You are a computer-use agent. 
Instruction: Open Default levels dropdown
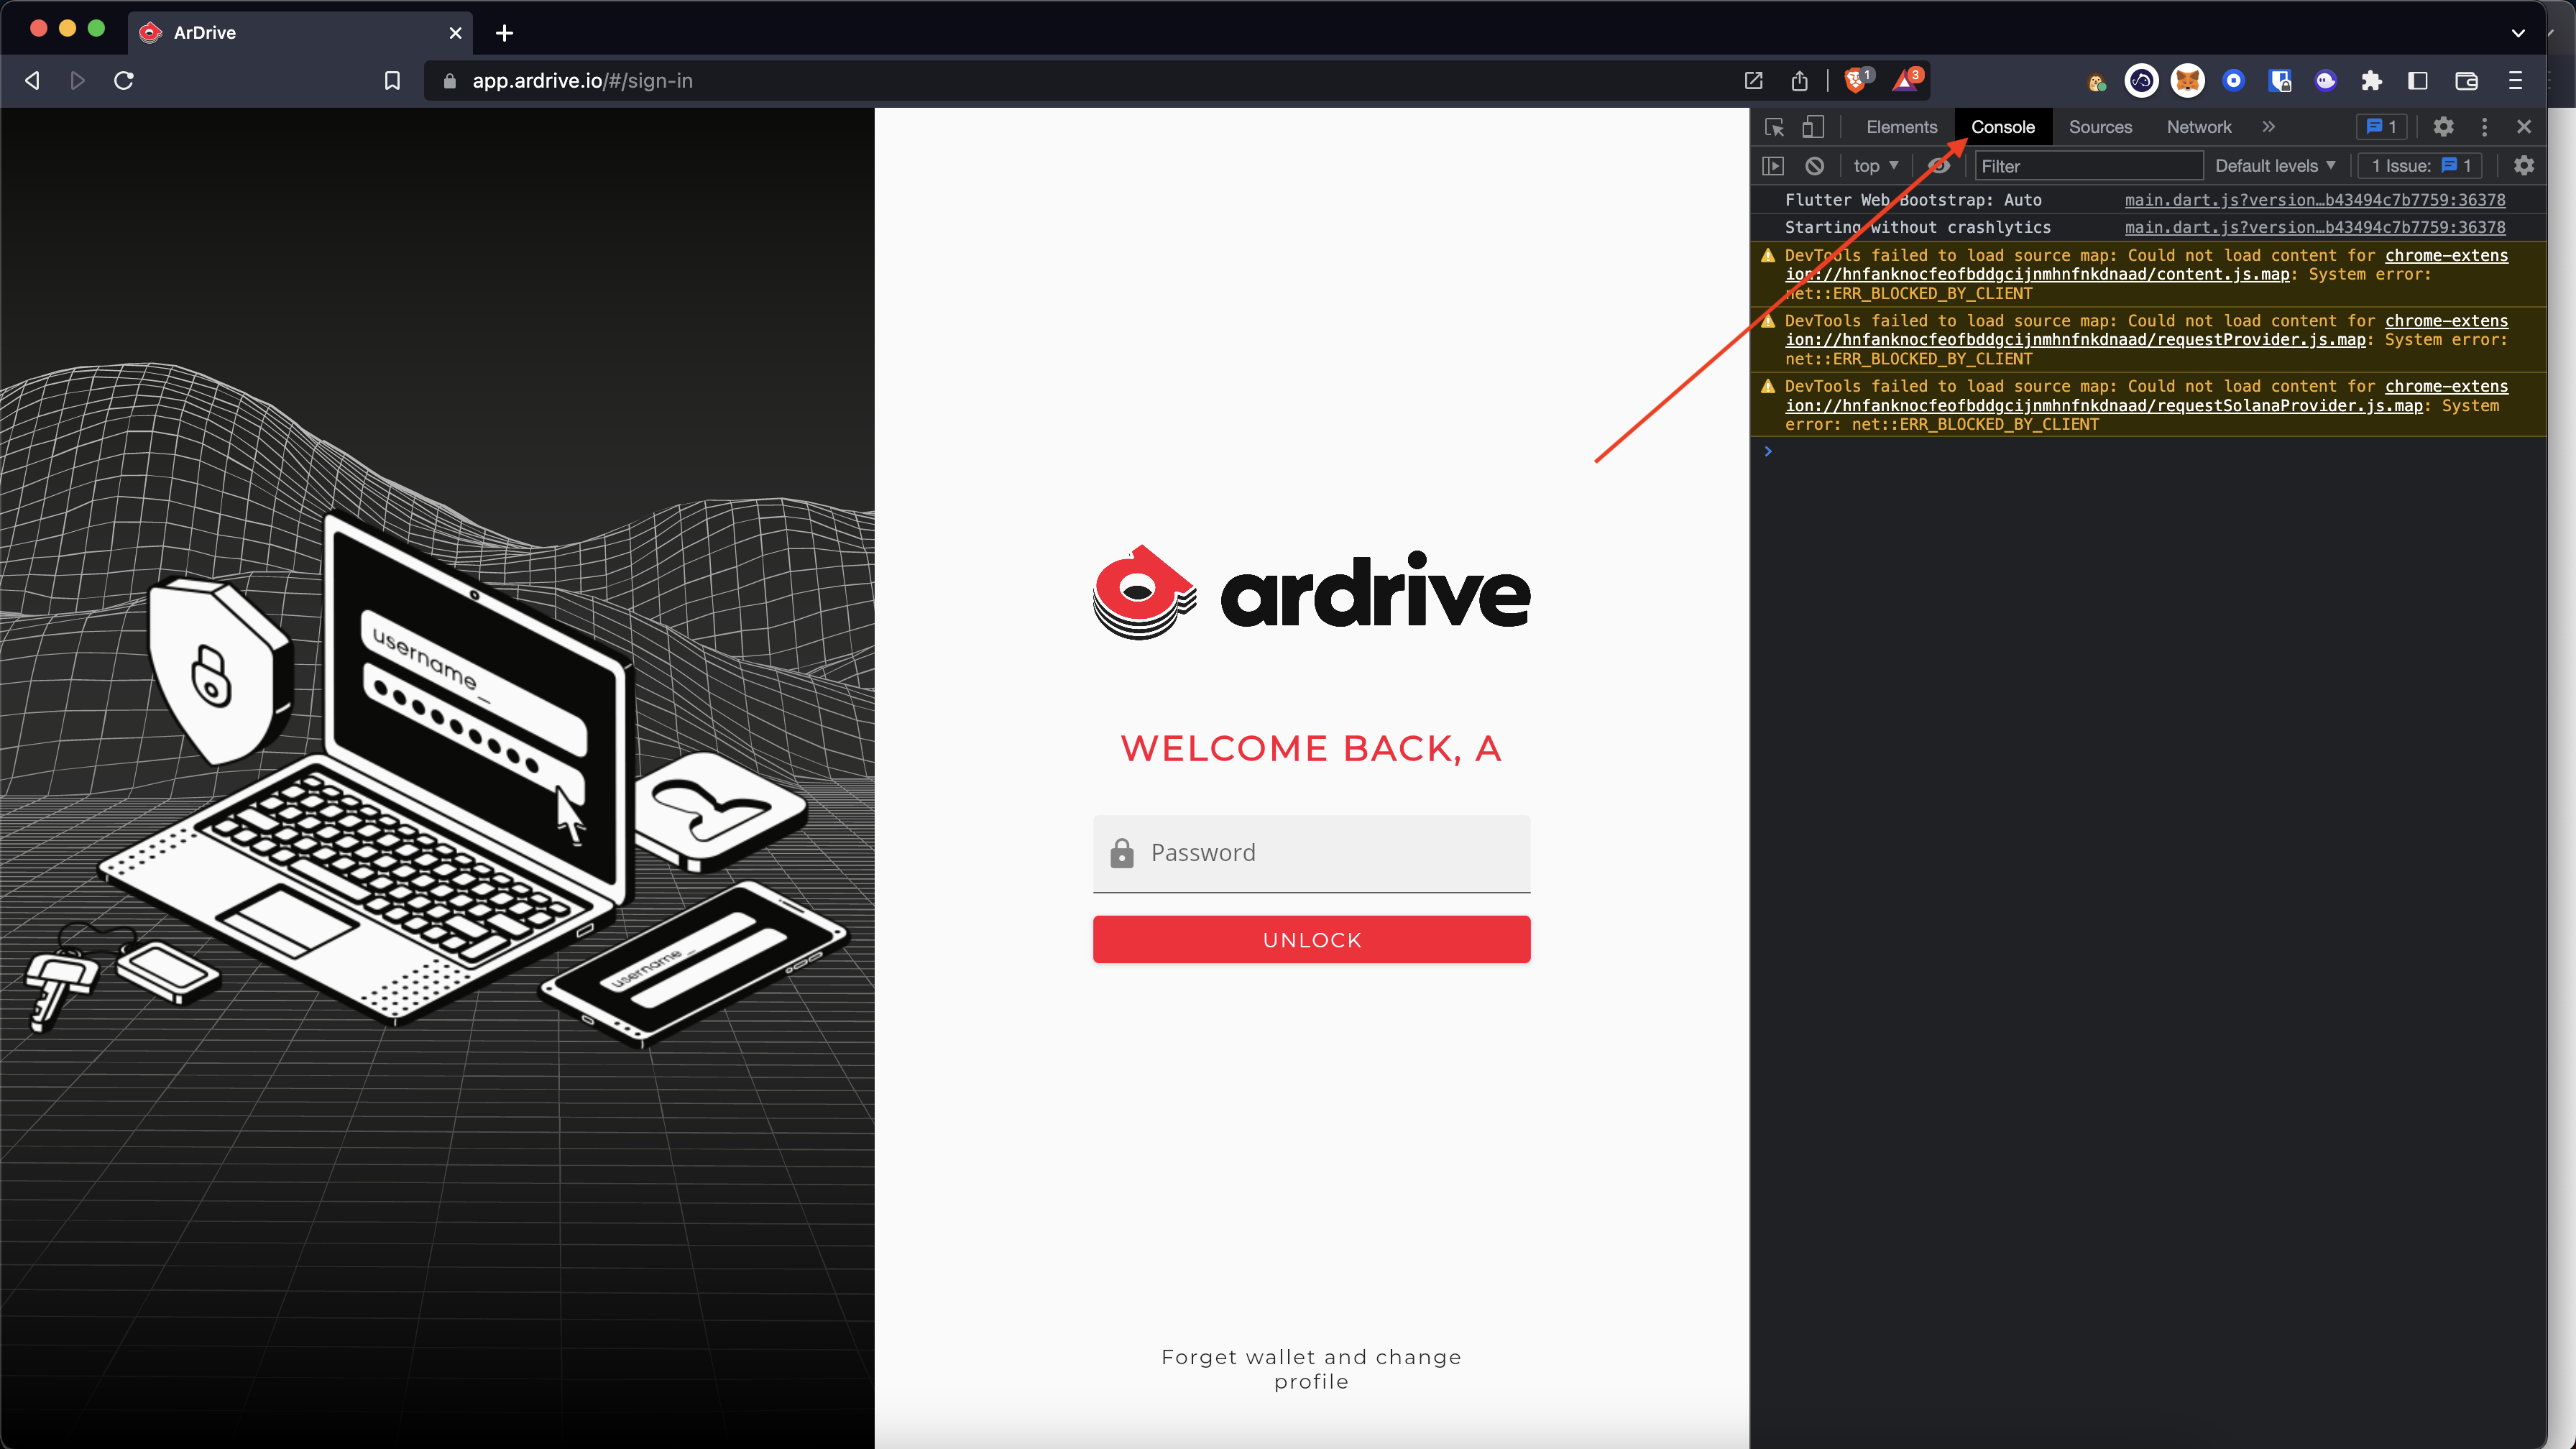tap(2275, 166)
